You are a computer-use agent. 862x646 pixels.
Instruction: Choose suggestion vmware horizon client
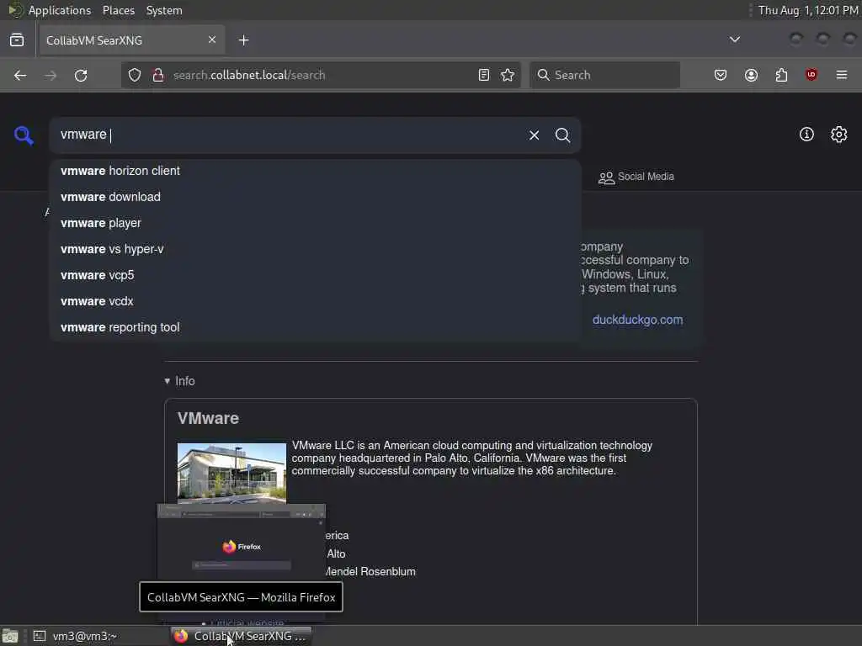(316, 171)
